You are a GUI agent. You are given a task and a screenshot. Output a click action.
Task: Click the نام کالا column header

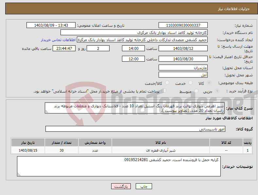click(161, 142)
